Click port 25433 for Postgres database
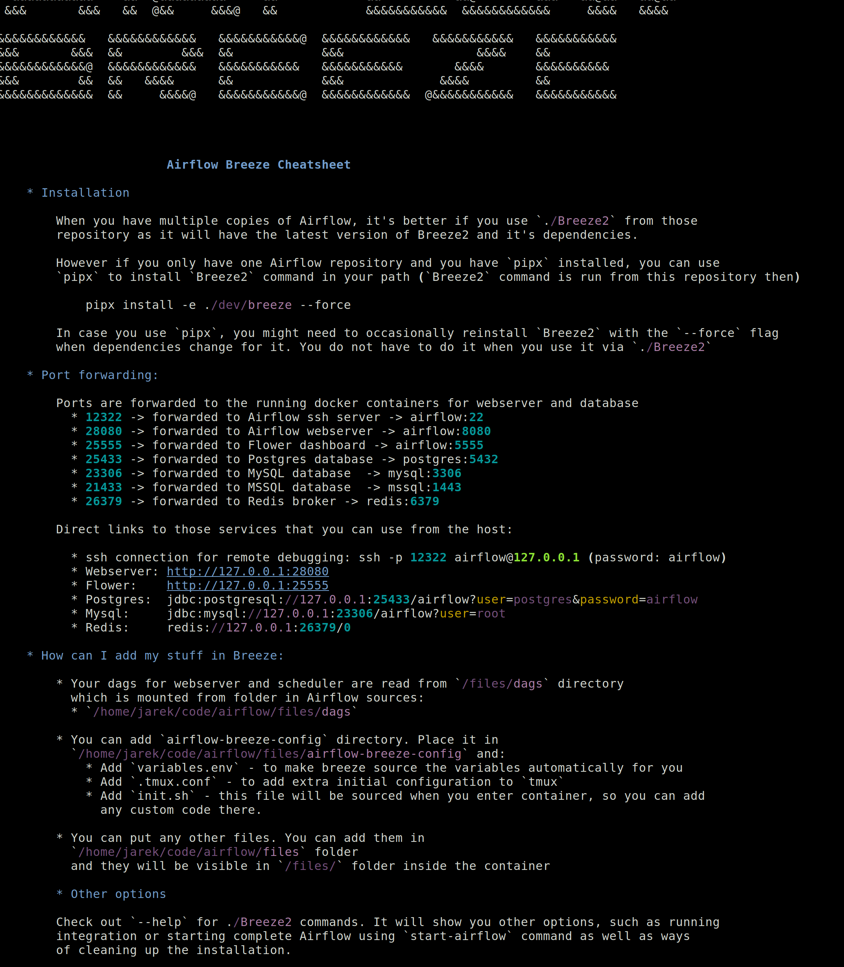 (104, 460)
